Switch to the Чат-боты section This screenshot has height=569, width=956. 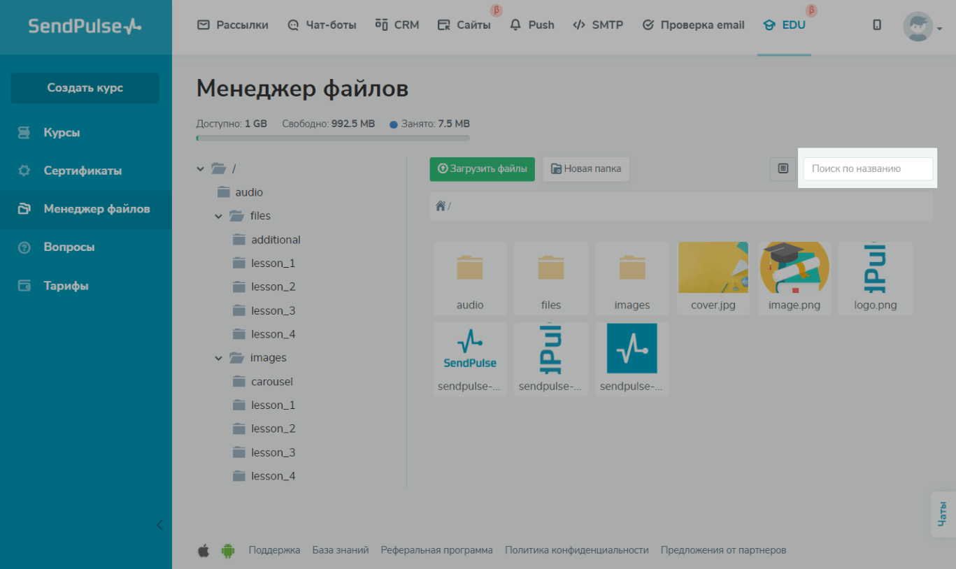point(322,25)
